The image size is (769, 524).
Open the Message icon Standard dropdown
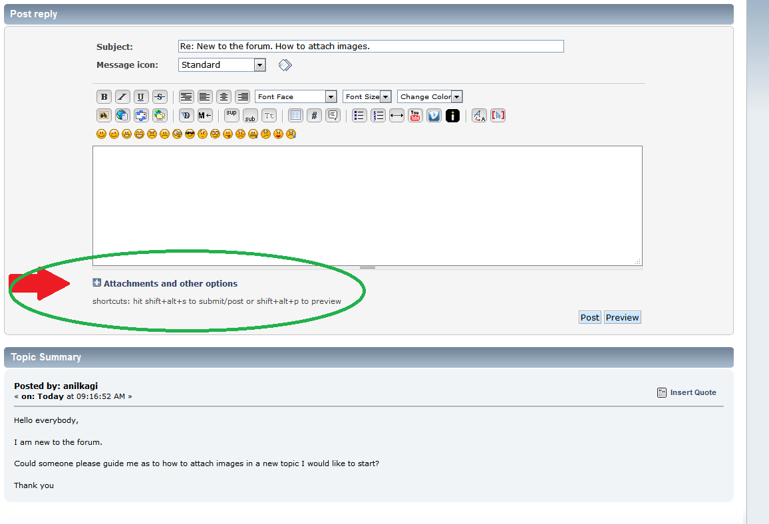[222, 65]
